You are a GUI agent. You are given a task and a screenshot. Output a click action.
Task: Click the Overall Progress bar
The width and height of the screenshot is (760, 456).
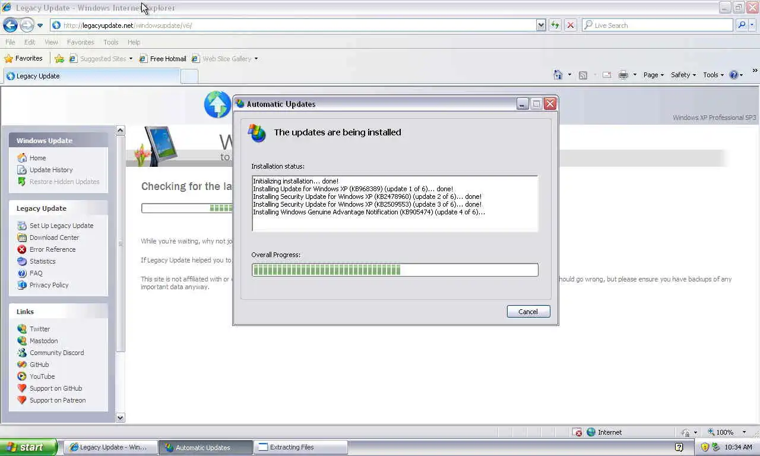click(x=395, y=270)
